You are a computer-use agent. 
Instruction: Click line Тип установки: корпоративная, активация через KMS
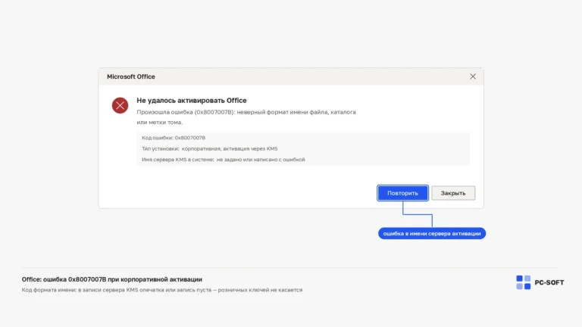point(209,148)
